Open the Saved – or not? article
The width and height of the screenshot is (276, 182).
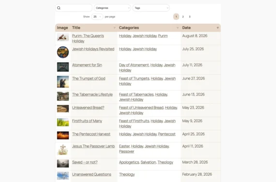tap(85, 162)
